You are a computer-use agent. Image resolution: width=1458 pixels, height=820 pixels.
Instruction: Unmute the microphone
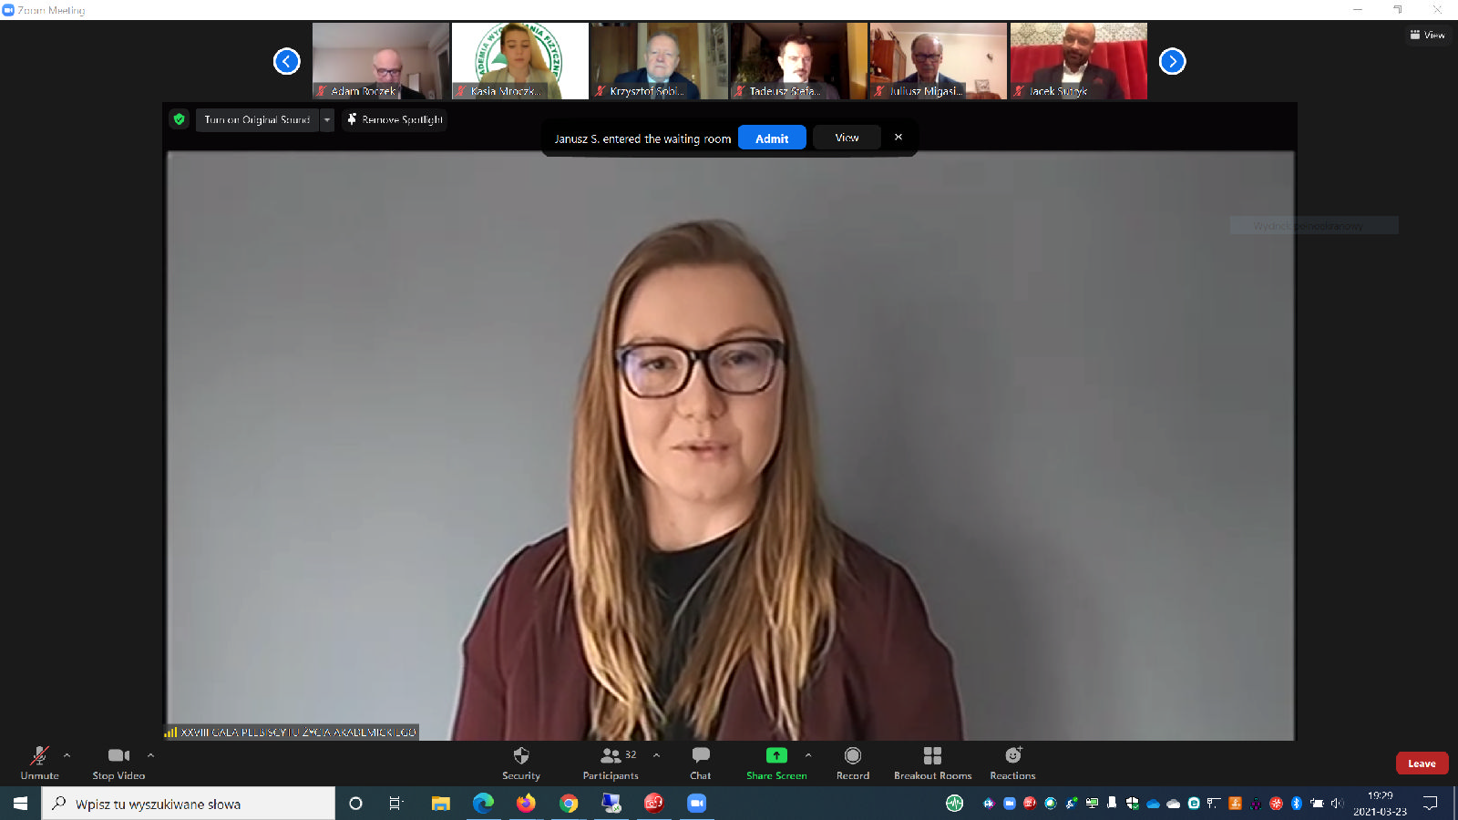click(39, 763)
